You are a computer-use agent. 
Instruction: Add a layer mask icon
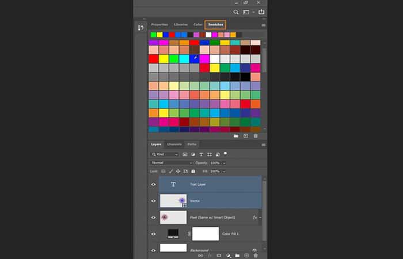219,256
